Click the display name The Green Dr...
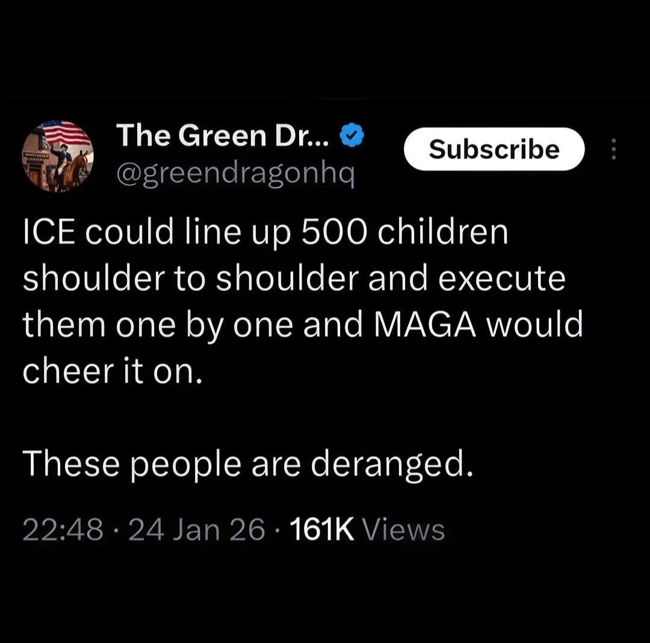The image size is (650, 643). (x=223, y=136)
